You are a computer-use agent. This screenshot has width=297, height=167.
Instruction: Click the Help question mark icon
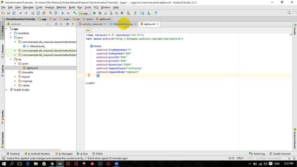click(x=156, y=13)
